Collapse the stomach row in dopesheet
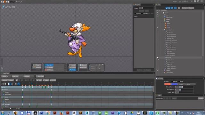205x115 pixels. (2, 104)
